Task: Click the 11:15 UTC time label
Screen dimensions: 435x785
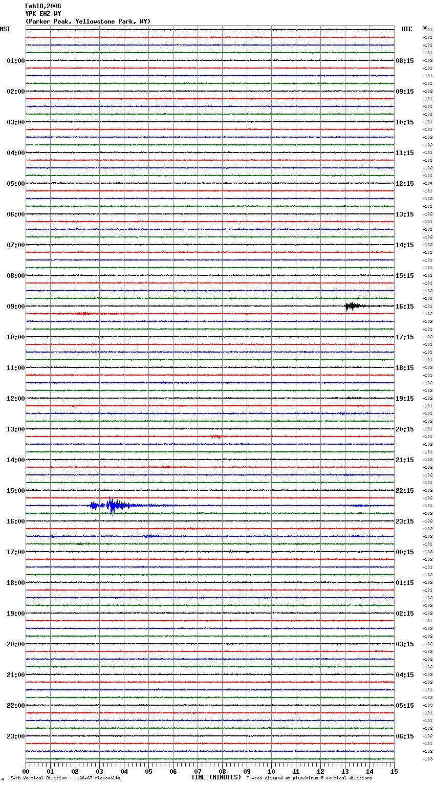Action: [x=405, y=153]
